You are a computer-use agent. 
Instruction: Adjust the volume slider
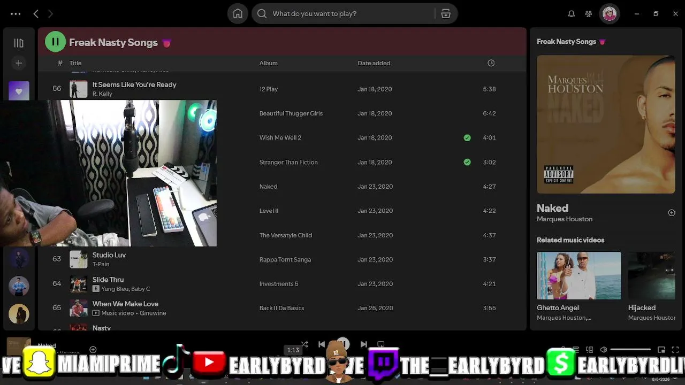[x=630, y=350]
